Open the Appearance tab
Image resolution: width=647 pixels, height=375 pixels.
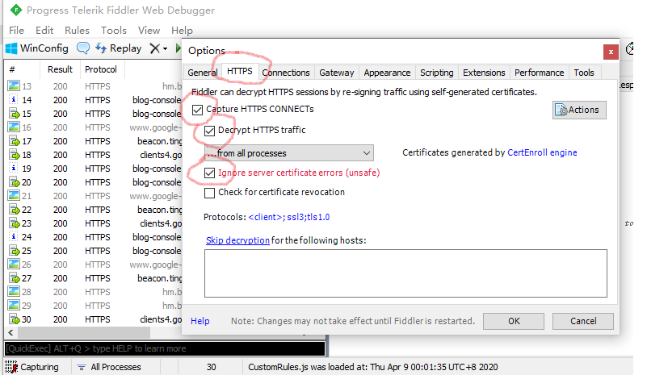click(387, 73)
